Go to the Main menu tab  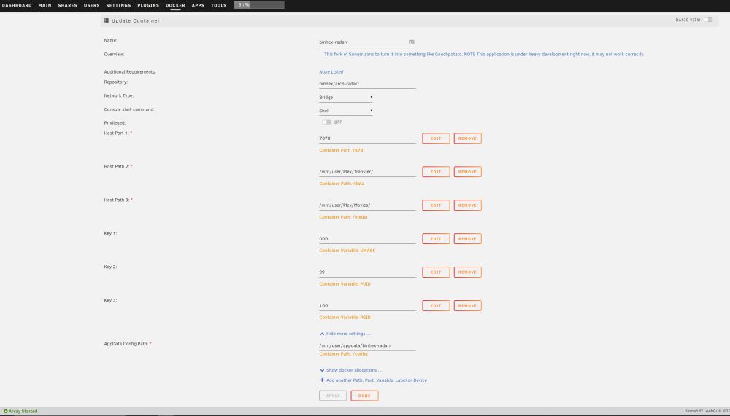45,6
